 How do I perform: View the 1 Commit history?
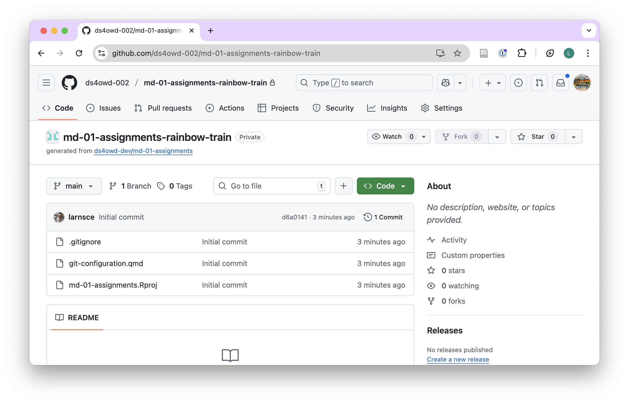pos(383,217)
